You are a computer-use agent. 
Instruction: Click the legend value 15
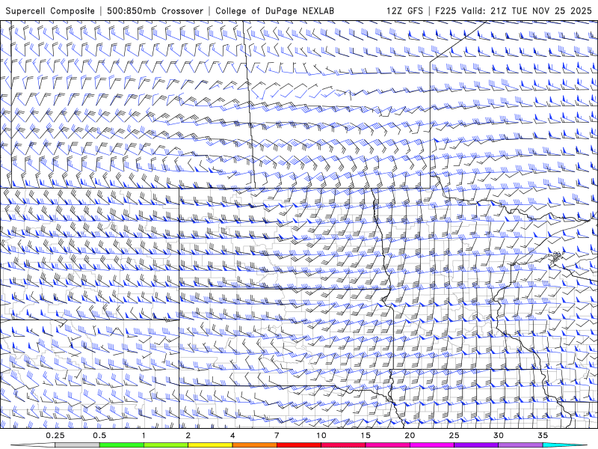[366, 436]
